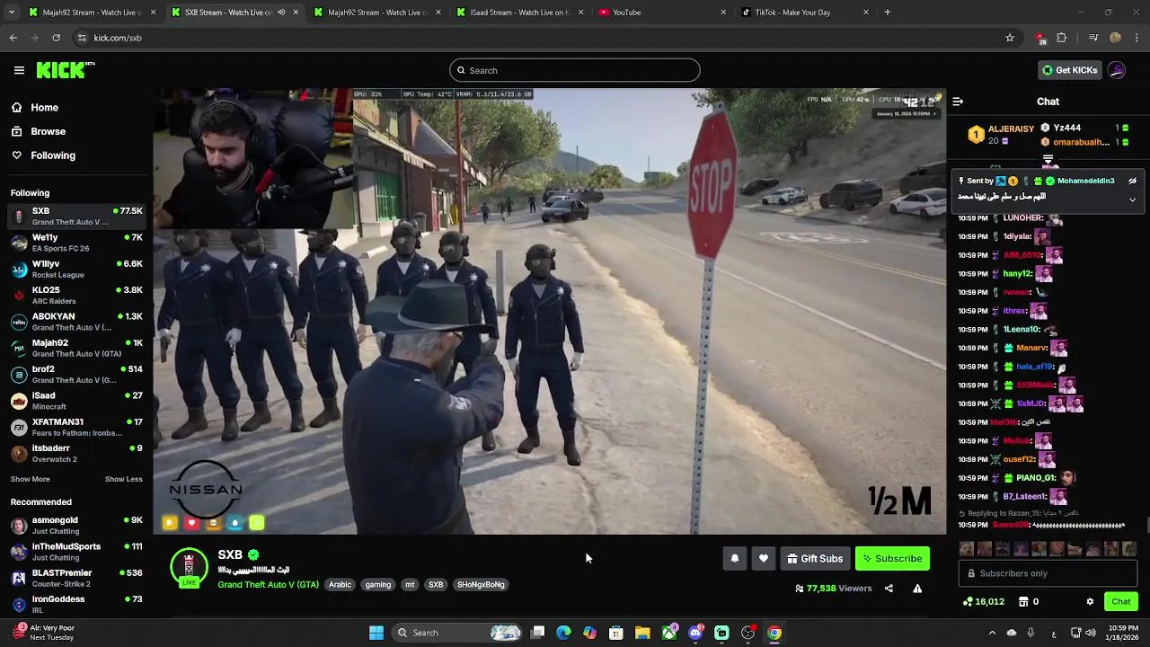Click the SXB live video player
This screenshot has width=1150, height=647.
(549, 311)
